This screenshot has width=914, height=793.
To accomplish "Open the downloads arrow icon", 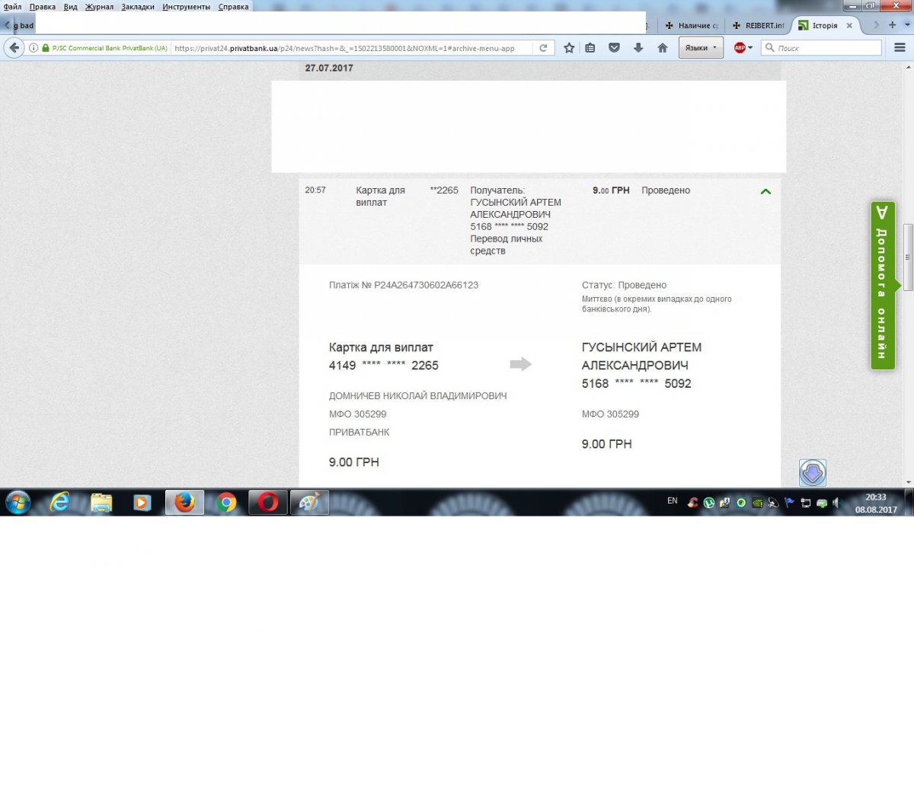I will coord(638,48).
